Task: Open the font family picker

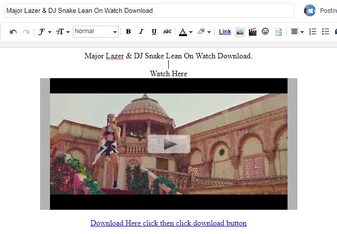Action: click(x=42, y=32)
